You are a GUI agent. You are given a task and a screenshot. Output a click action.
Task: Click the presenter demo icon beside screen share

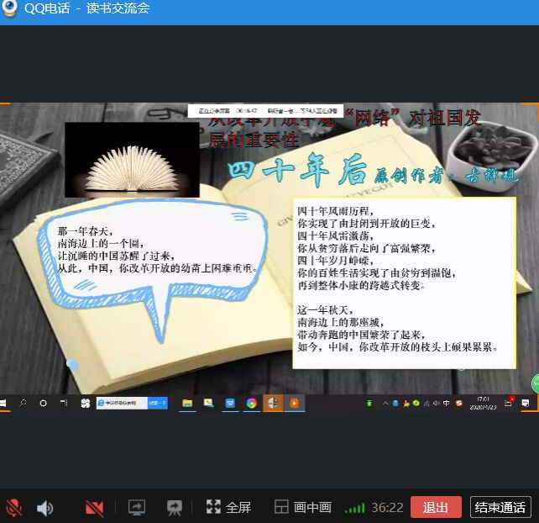(x=174, y=507)
